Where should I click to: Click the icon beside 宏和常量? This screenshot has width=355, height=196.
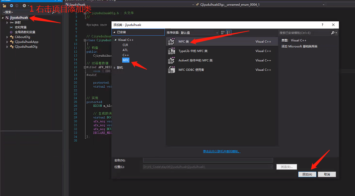coord(11,27)
